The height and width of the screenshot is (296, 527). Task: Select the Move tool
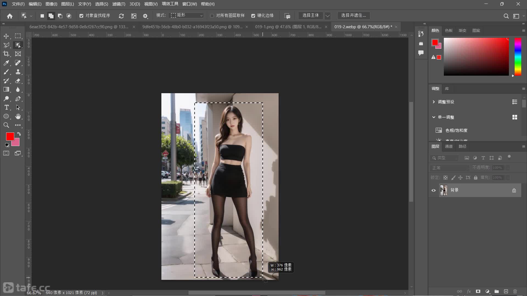point(6,36)
